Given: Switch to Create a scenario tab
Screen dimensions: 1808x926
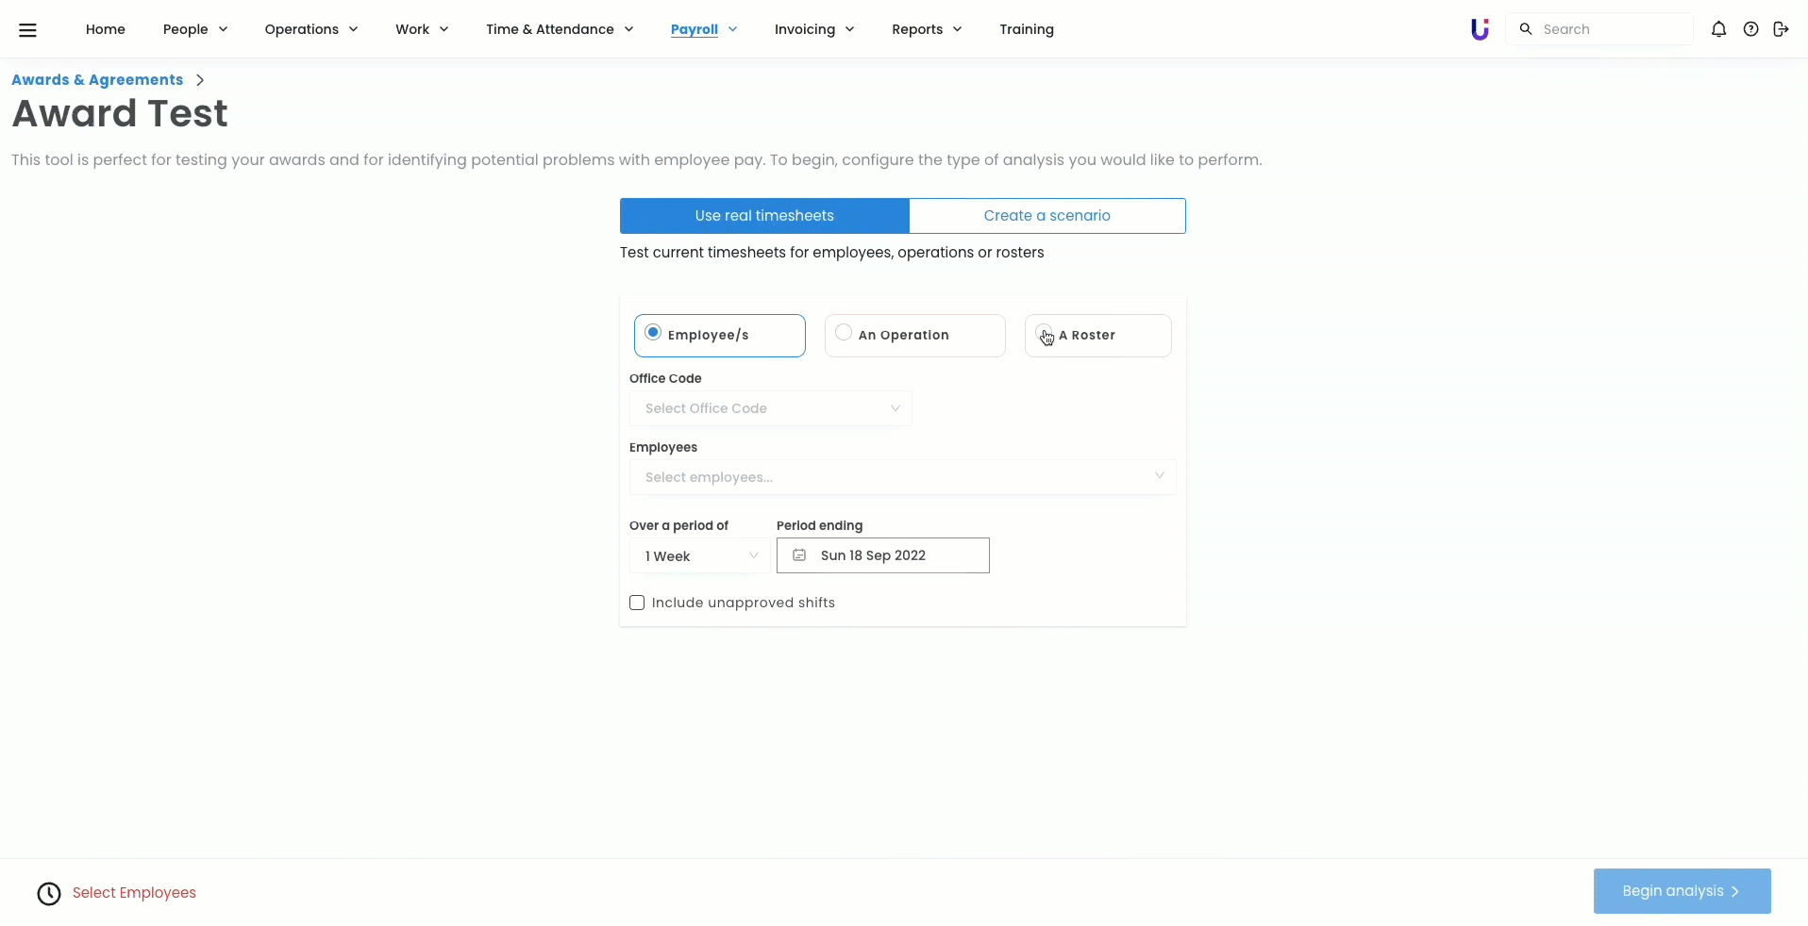Looking at the screenshot, I should 1046,216.
